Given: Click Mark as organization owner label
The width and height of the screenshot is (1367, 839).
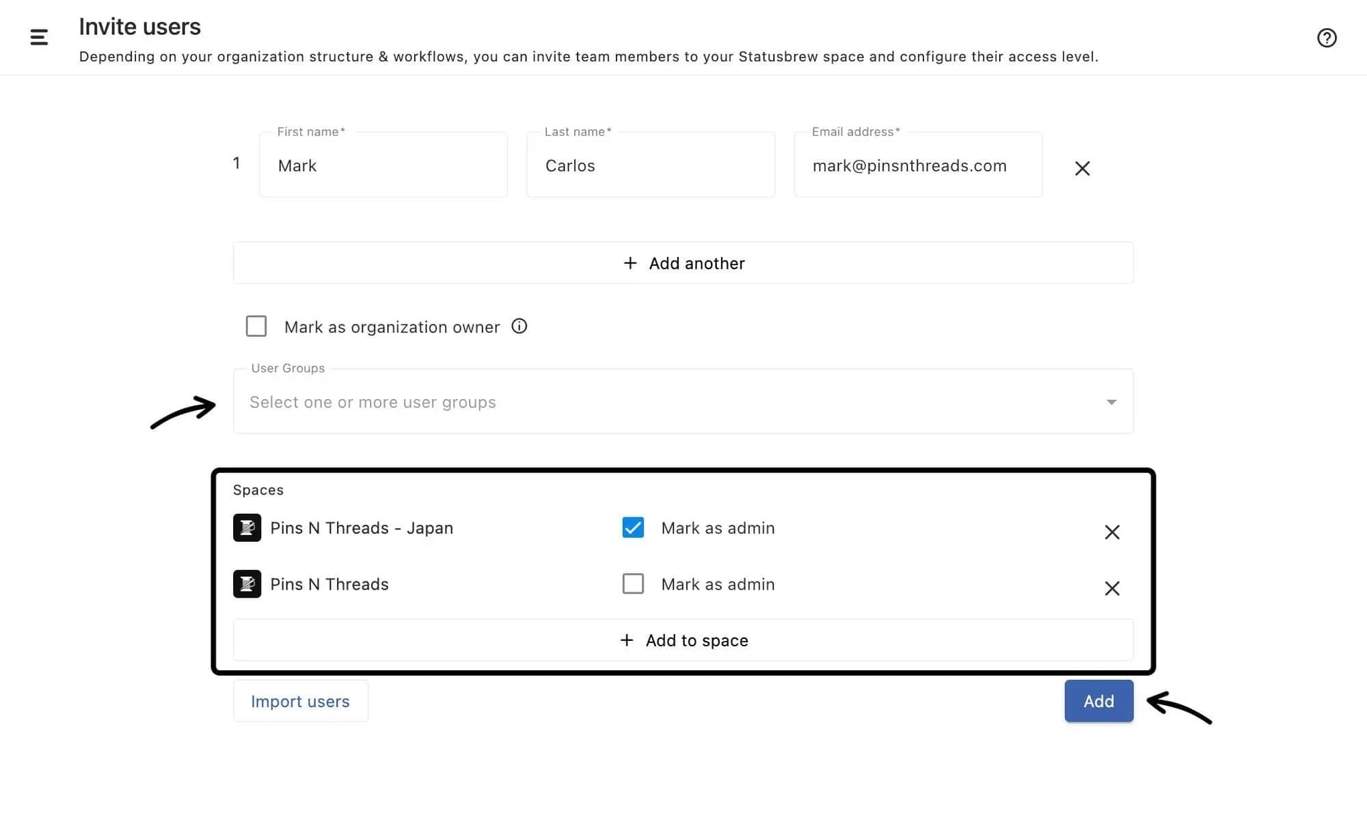Looking at the screenshot, I should (x=392, y=327).
